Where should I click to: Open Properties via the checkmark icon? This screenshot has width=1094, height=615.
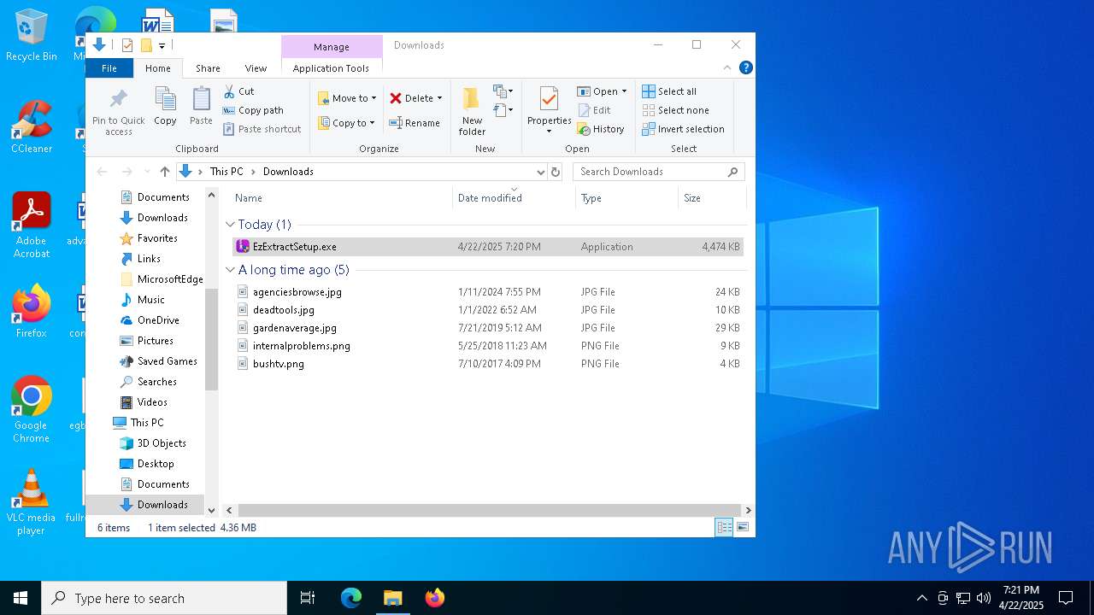point(549,101)
